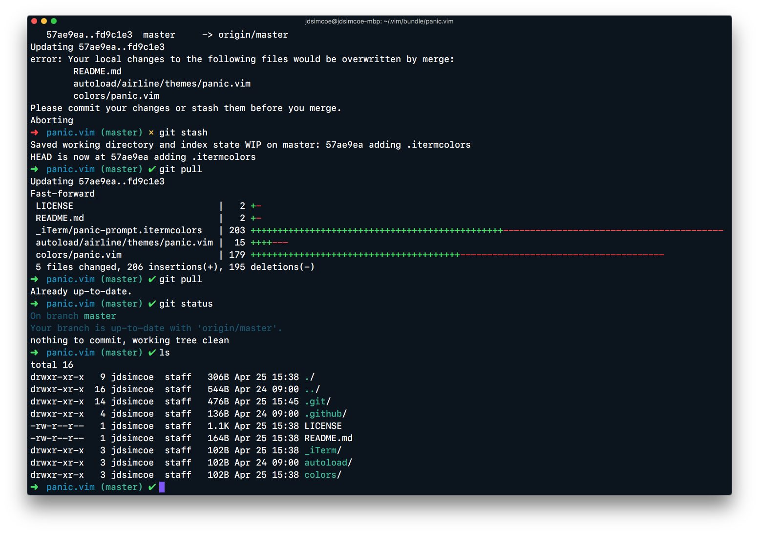
Task: Click the red minus bar for colors/panic.vim
Action: coord(562,255)
